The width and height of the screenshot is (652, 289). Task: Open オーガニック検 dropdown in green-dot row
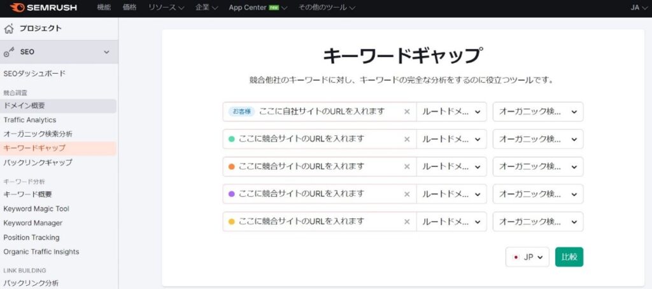(x=538, y=139)
